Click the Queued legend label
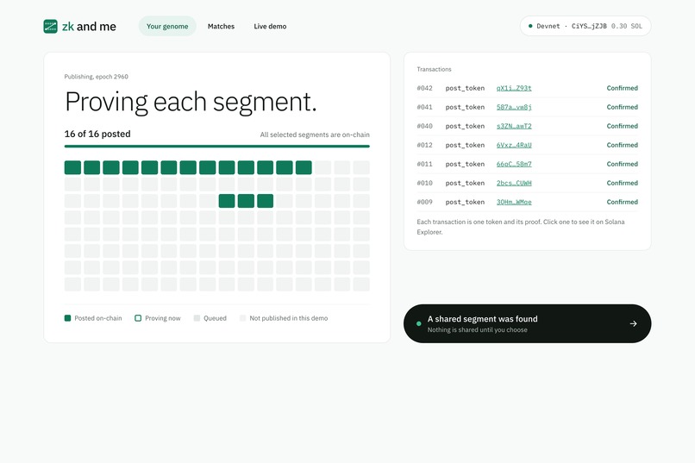This screenshot has width=695, height=463. pos(215,318)
